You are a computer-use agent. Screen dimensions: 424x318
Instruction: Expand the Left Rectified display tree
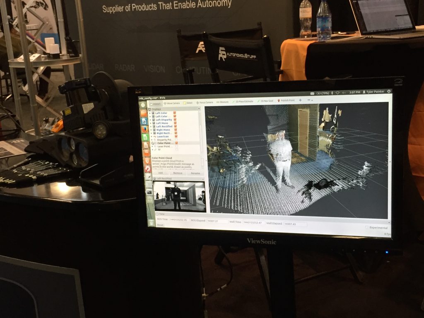(151, 127)
